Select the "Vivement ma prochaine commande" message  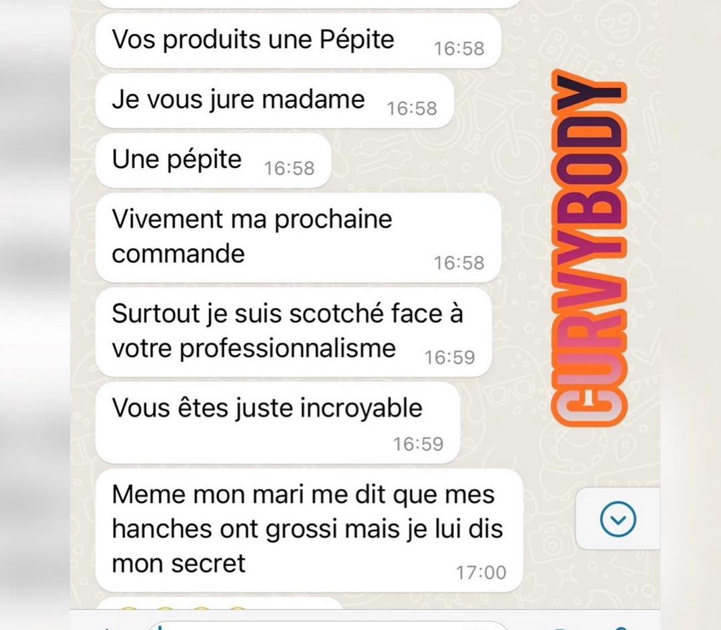click(298, 238)
